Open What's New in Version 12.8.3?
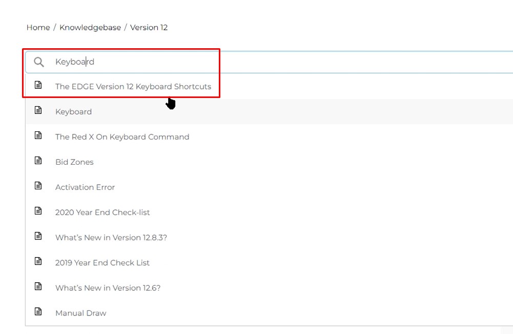 (111, 238)
